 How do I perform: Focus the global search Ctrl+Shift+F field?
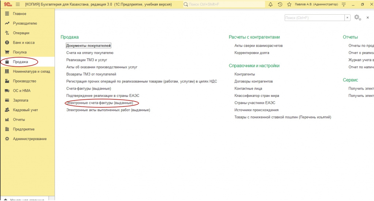223,4
